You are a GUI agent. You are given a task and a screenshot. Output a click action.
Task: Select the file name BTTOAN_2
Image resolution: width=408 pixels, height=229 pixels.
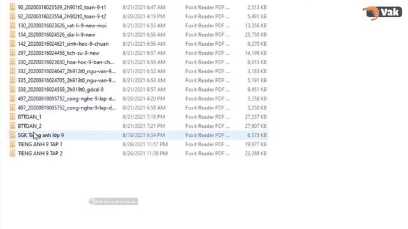[30, 126]
